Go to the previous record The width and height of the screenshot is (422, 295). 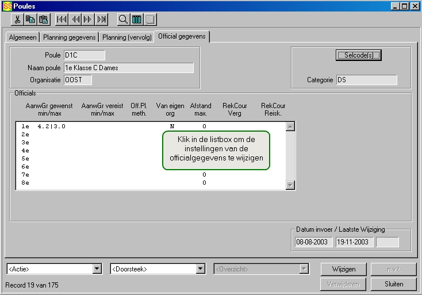(75, 20)
